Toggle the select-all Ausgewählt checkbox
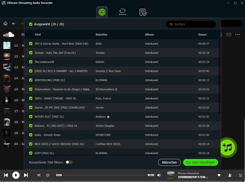The image size is (245, 182). click(31, 24)
